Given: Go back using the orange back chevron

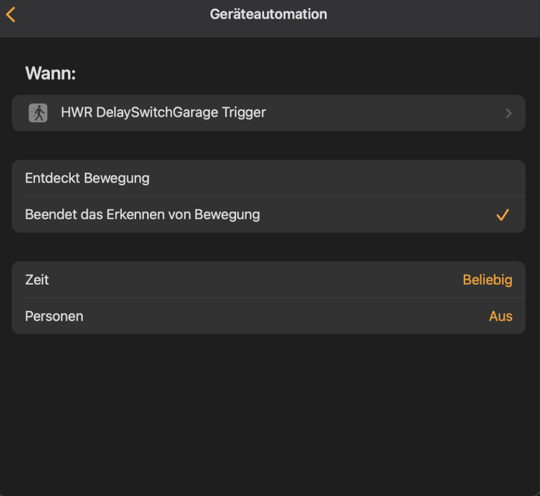Looking at the screenshot, I should coord(11,14).
